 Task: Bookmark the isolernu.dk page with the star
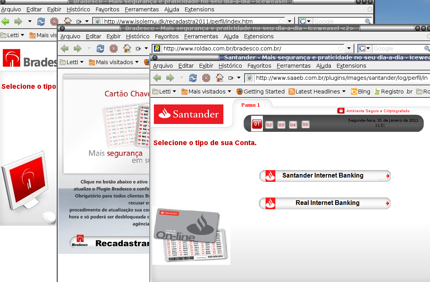coord(281,21)
